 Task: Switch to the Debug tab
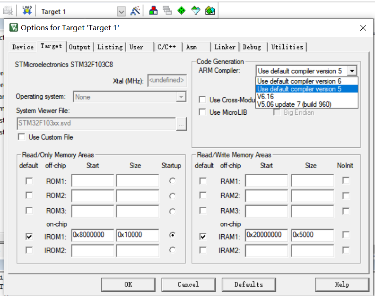252,47
